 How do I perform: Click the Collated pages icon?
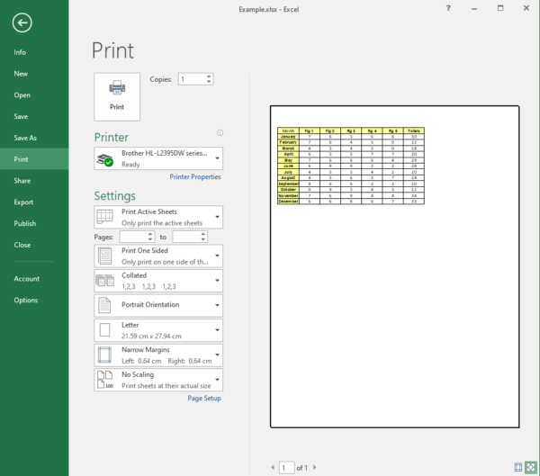click(104, 281)
